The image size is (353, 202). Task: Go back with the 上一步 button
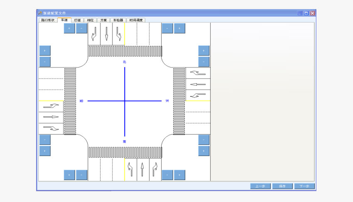tap(261, 186)
